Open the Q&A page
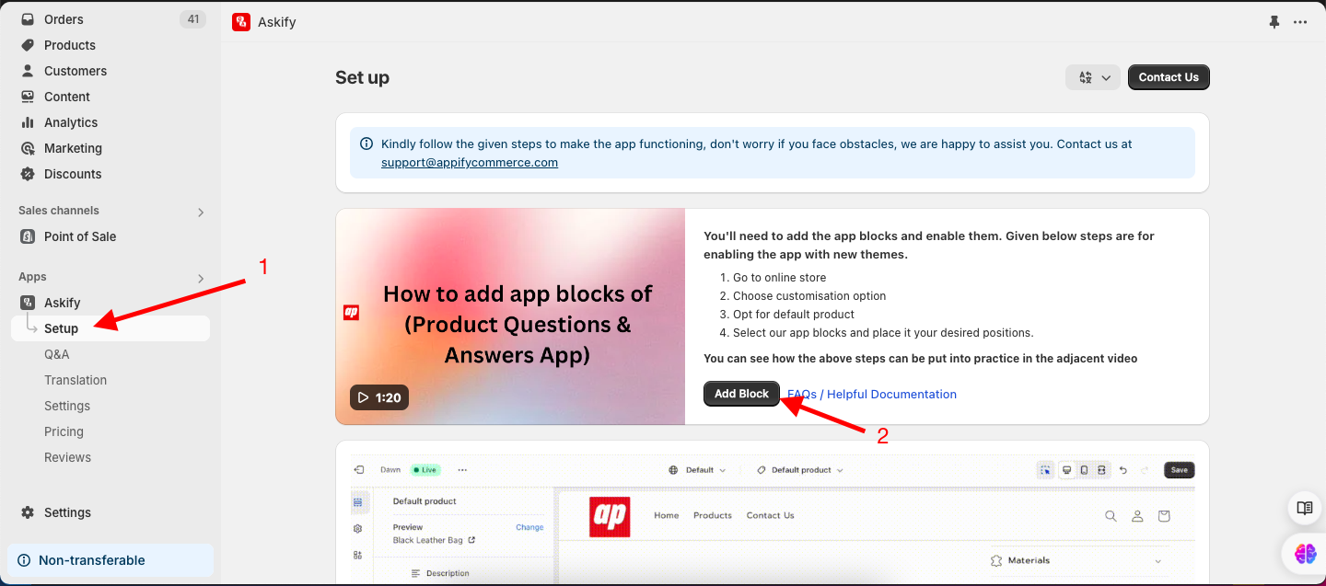The height and width of the screenshot is (586, 1326). 57,354
